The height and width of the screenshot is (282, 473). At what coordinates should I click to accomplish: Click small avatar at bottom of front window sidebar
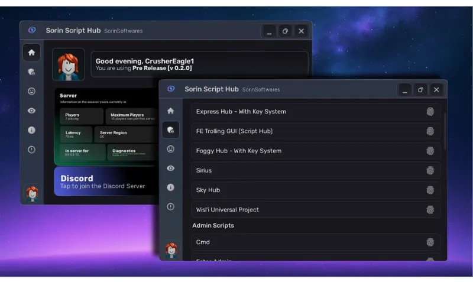[x=171, y=250]
